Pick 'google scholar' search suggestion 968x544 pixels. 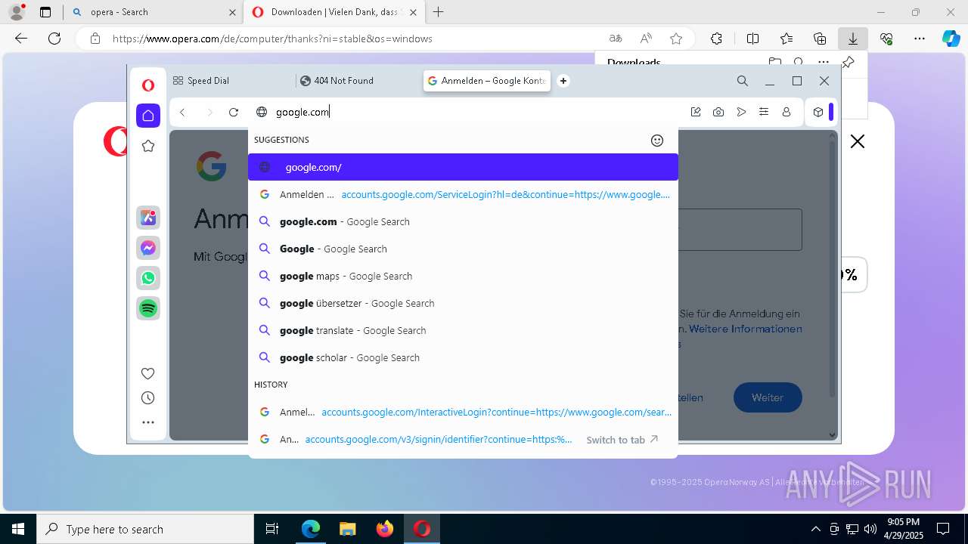click(463, 357)
